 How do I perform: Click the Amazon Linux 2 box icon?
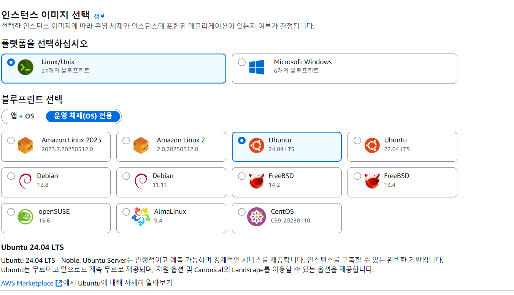tap(141, 145)
